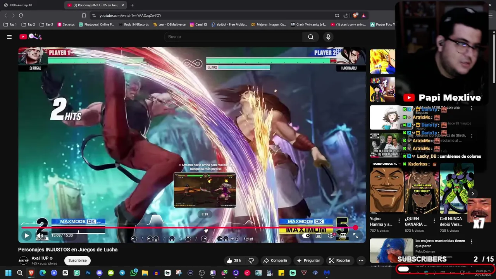Open more actions menu beside Recortar
Image resolution: width=496 pixels, height=279 pixels.
point(361,260)
